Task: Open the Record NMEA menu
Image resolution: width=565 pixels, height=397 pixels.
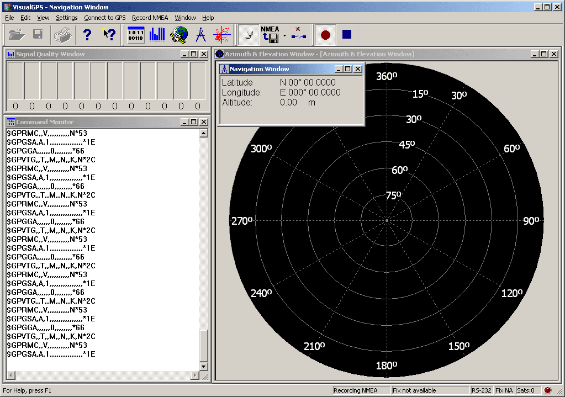Action: (x=150, y=18)
